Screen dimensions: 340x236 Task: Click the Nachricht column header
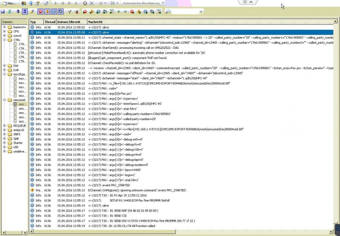pos(95,22)
